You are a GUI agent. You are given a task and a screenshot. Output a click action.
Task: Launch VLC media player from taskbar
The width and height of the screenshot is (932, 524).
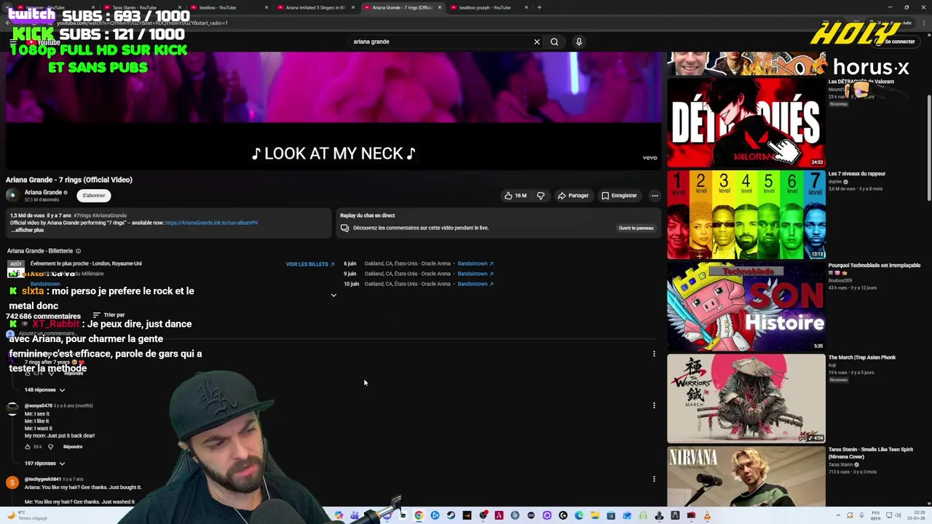[707, 515]
